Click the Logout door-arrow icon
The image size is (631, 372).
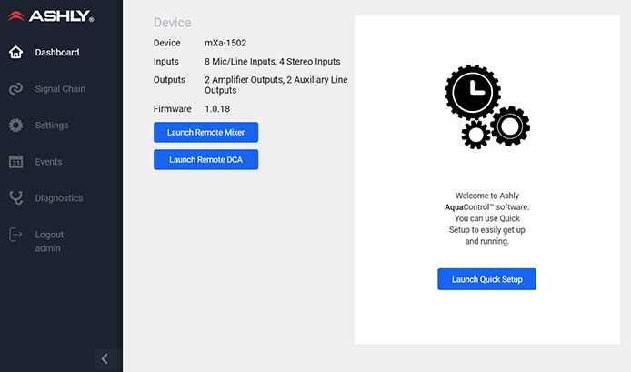pos(15,235)
